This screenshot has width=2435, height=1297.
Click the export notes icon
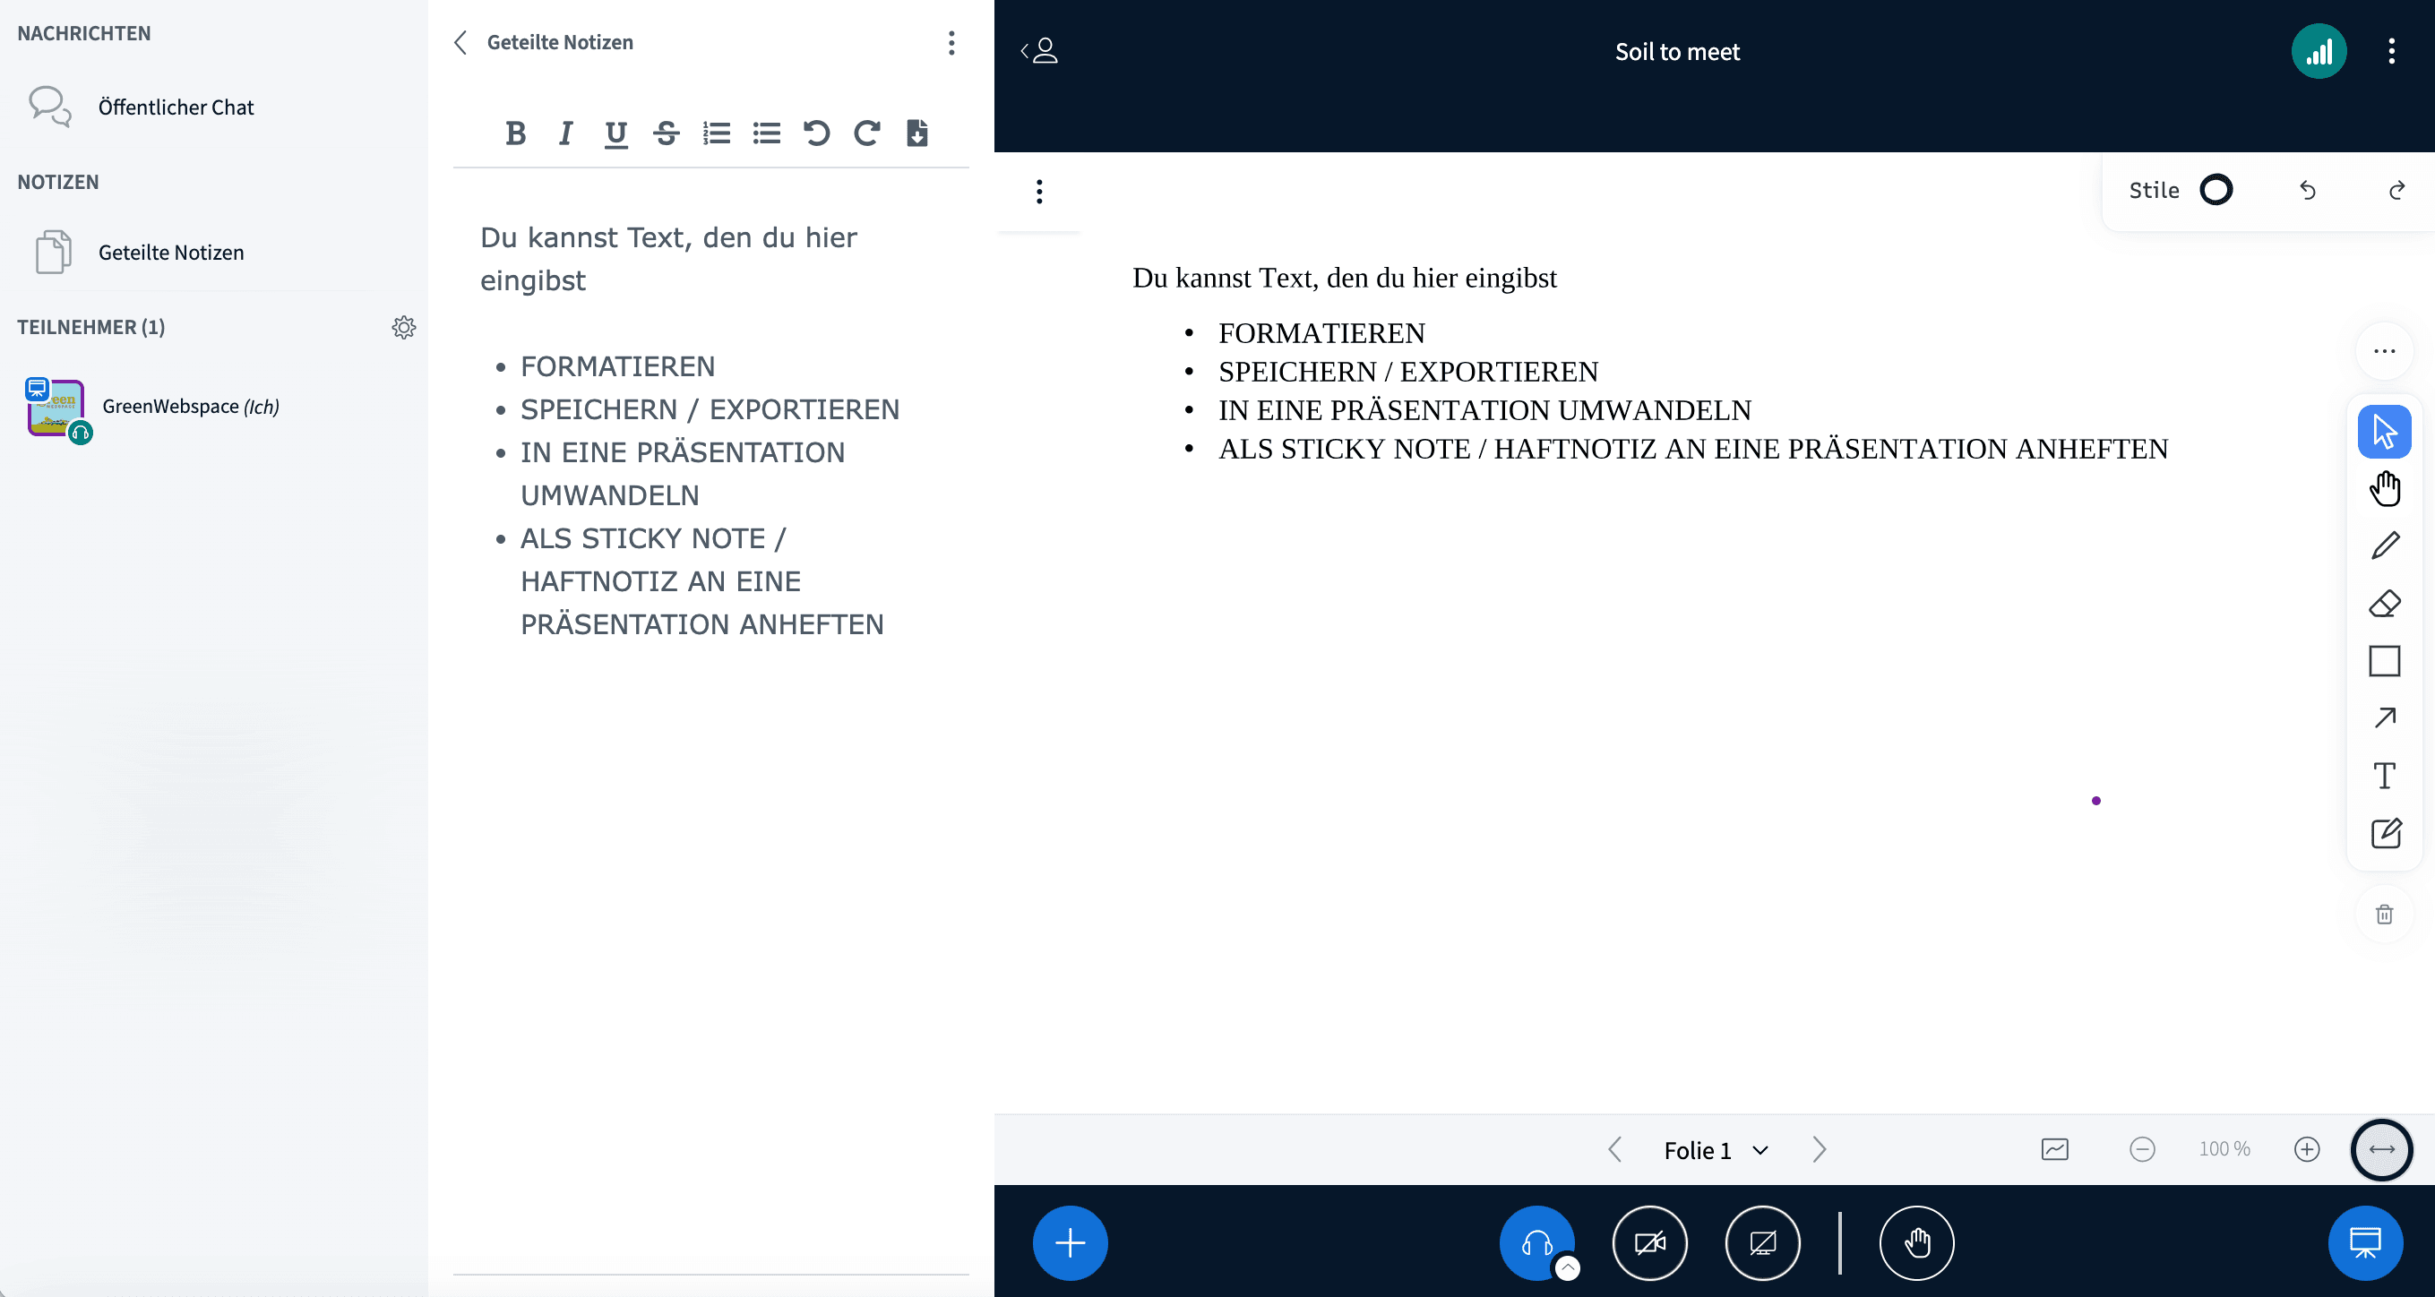916,133
